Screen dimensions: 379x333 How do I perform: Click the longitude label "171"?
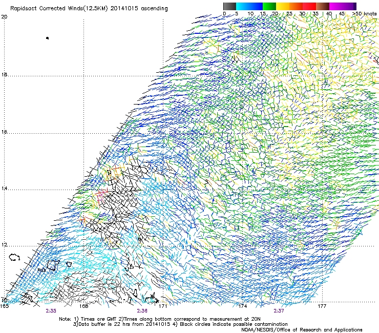point(163,306)
